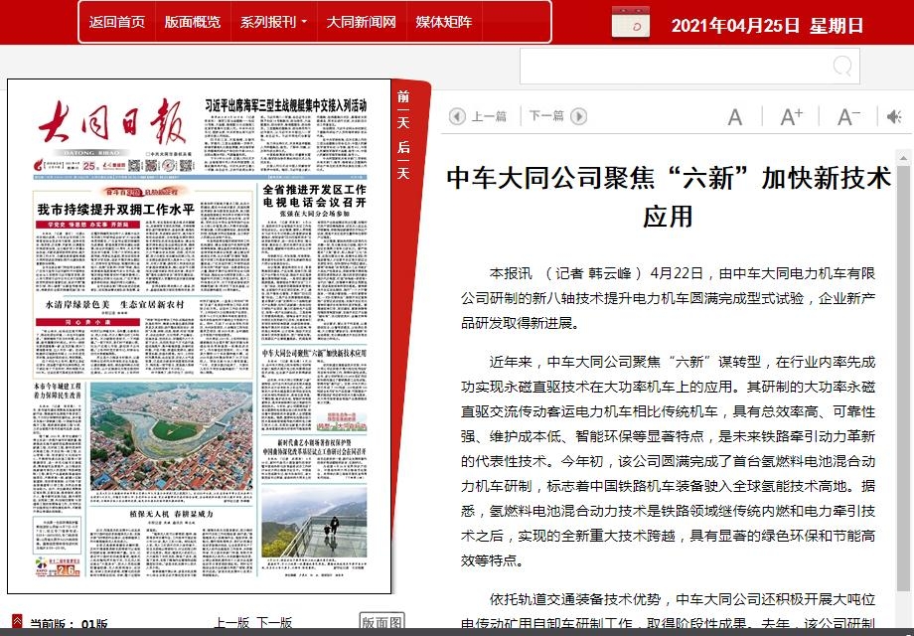The width and height of the screenshot is (914, 636).
Task: Go back to homepage via 返回首页
Action: coord(116,22)
